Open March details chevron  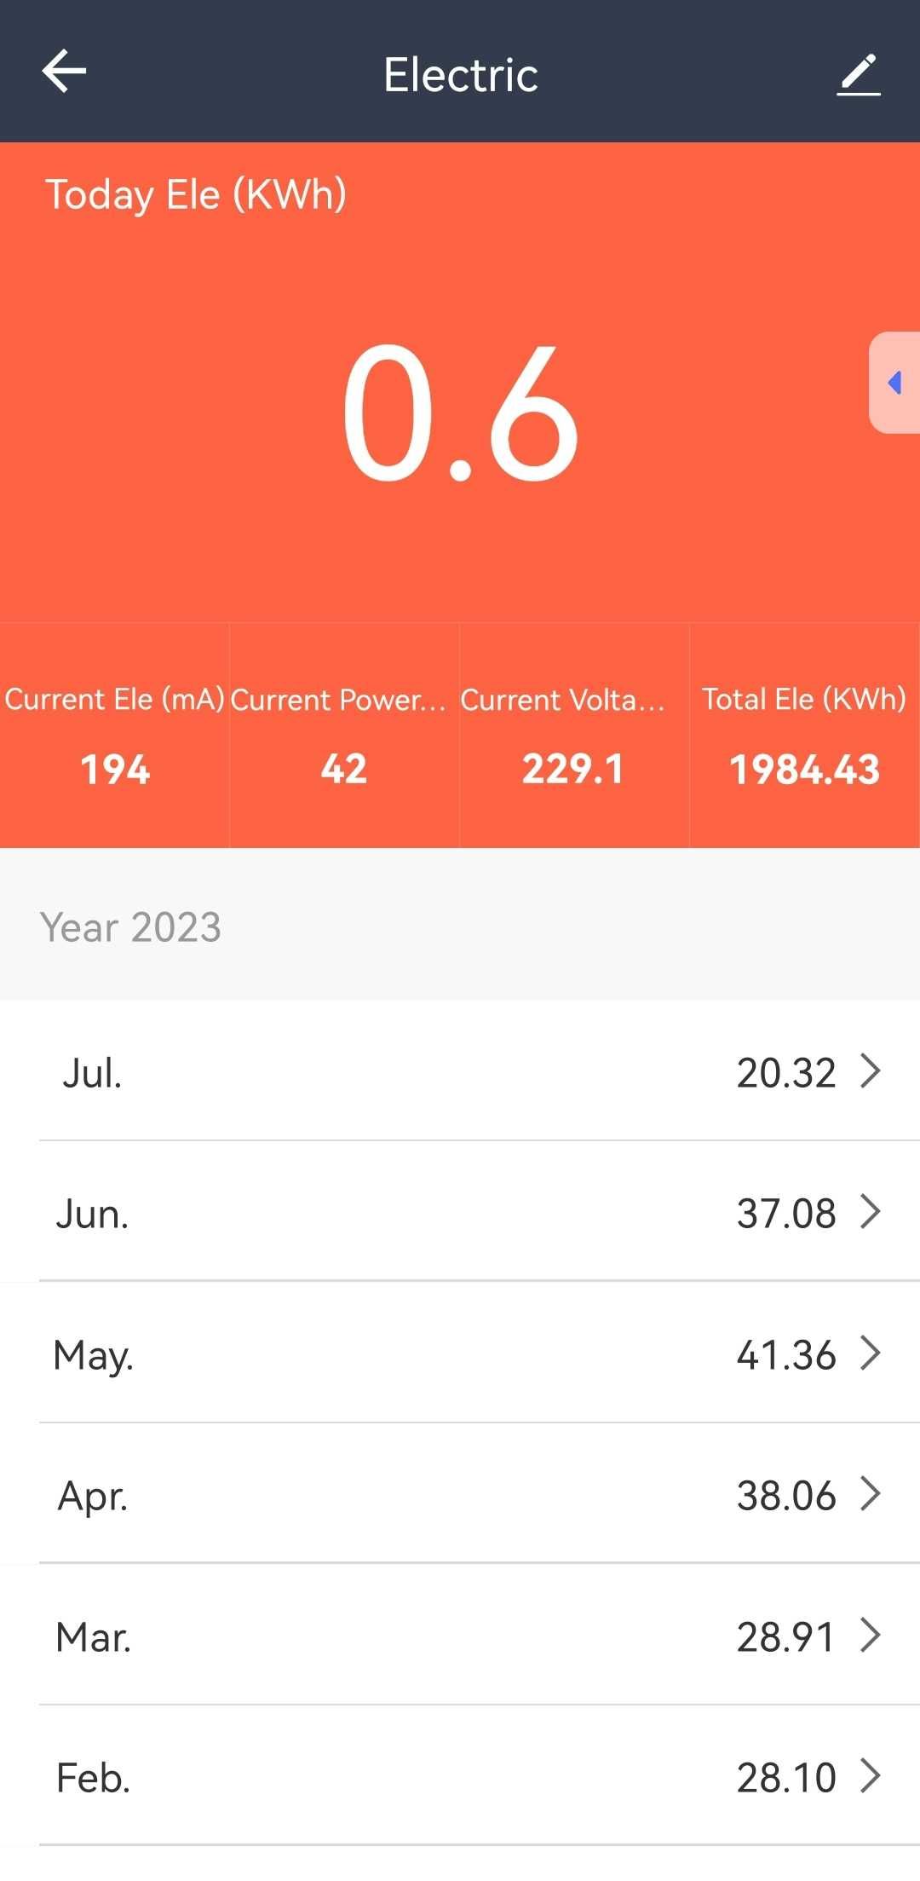point(870,1635)
